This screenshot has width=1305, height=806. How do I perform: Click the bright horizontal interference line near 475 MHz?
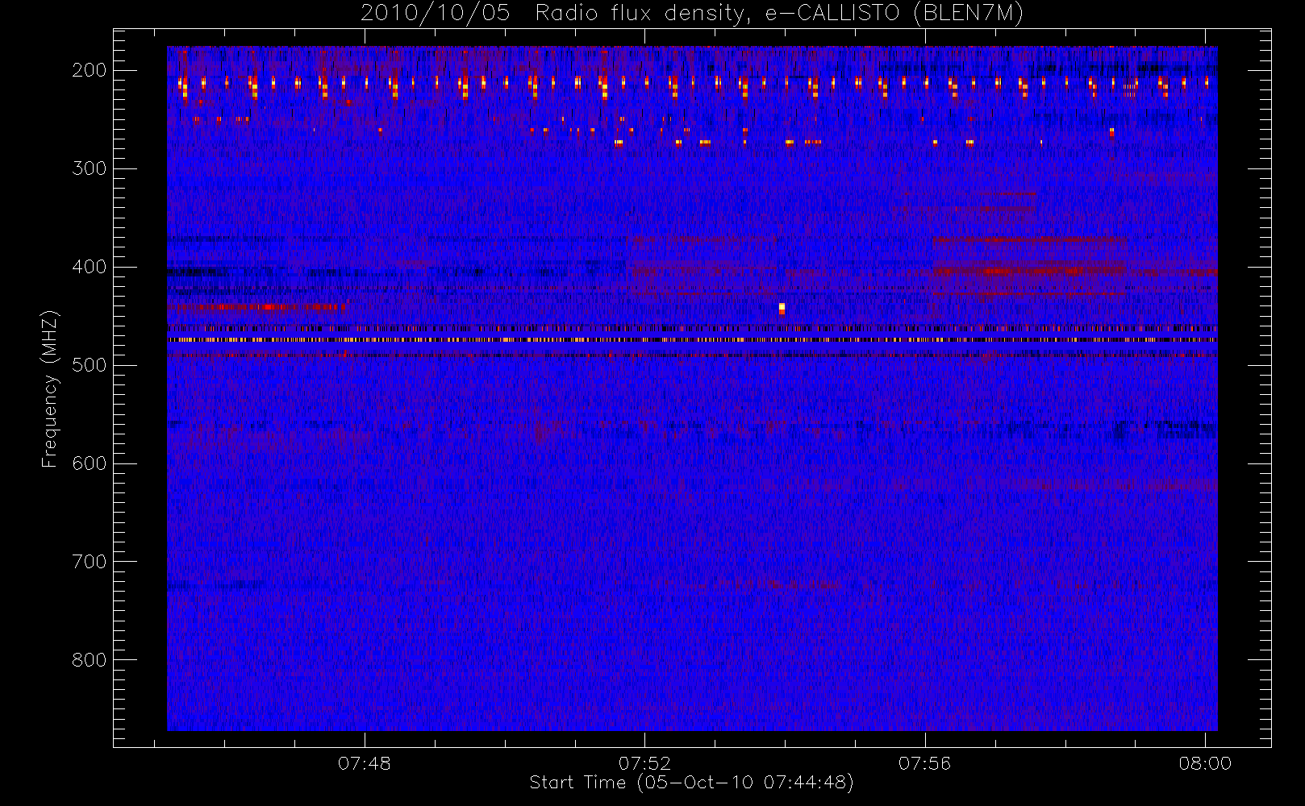click(x=692, y=340)
